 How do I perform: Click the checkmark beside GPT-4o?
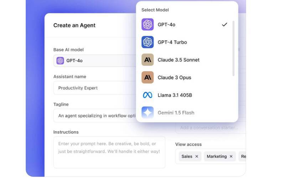click(x=224, y=25)
